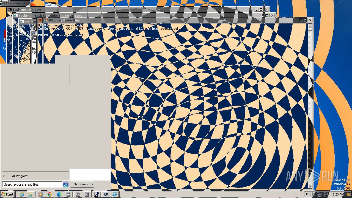
Task: Open Windows Explorer folder icon on taskbar
Action: coord(30,194)
